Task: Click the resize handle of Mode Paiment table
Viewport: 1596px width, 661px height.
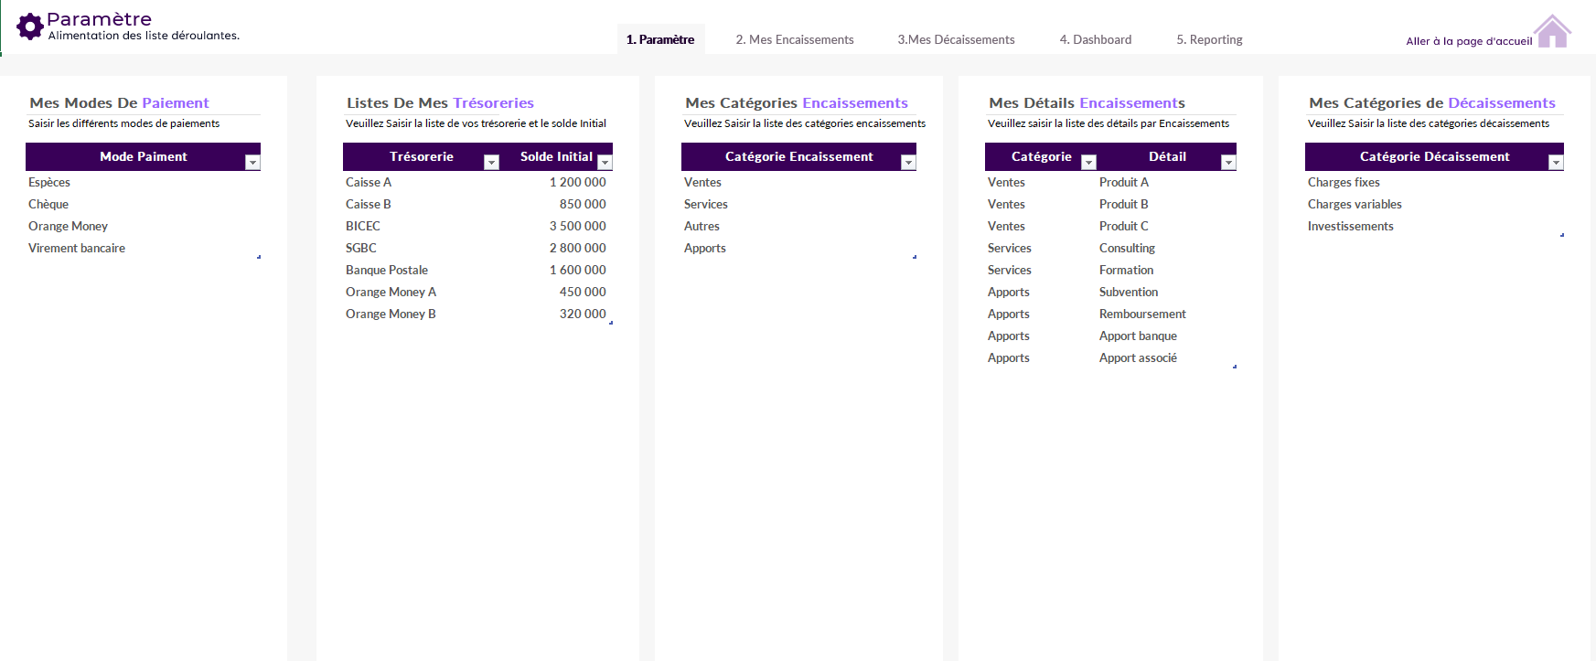Action: tap(259, 257)
